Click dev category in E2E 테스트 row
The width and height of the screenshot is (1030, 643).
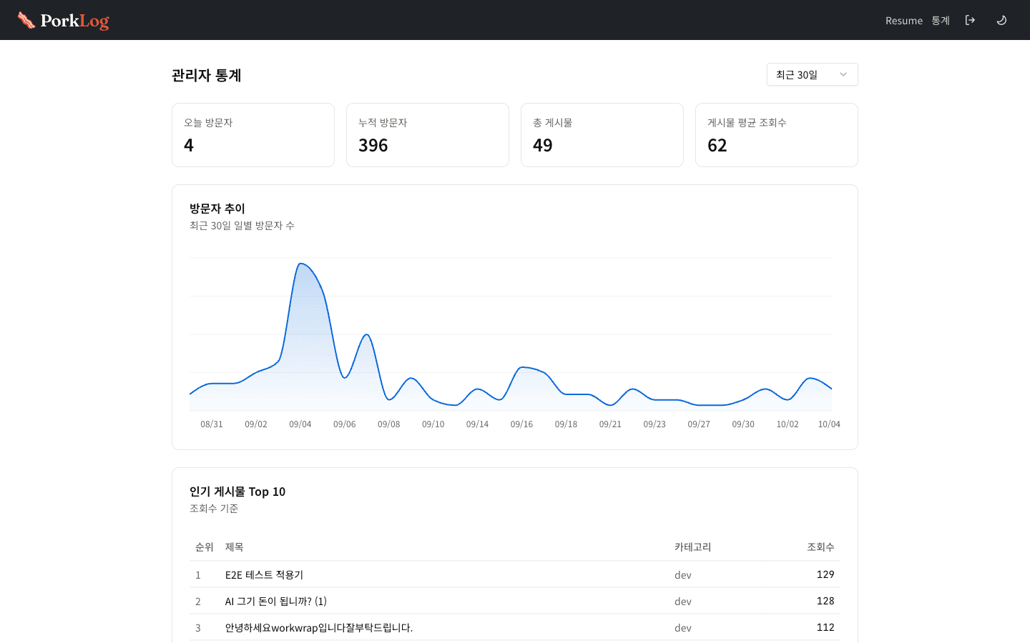tap(683, 574)
